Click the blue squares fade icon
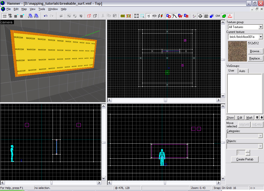Image resolution: width=264 pixels, height=191 pixels. (x=212, y=16)
